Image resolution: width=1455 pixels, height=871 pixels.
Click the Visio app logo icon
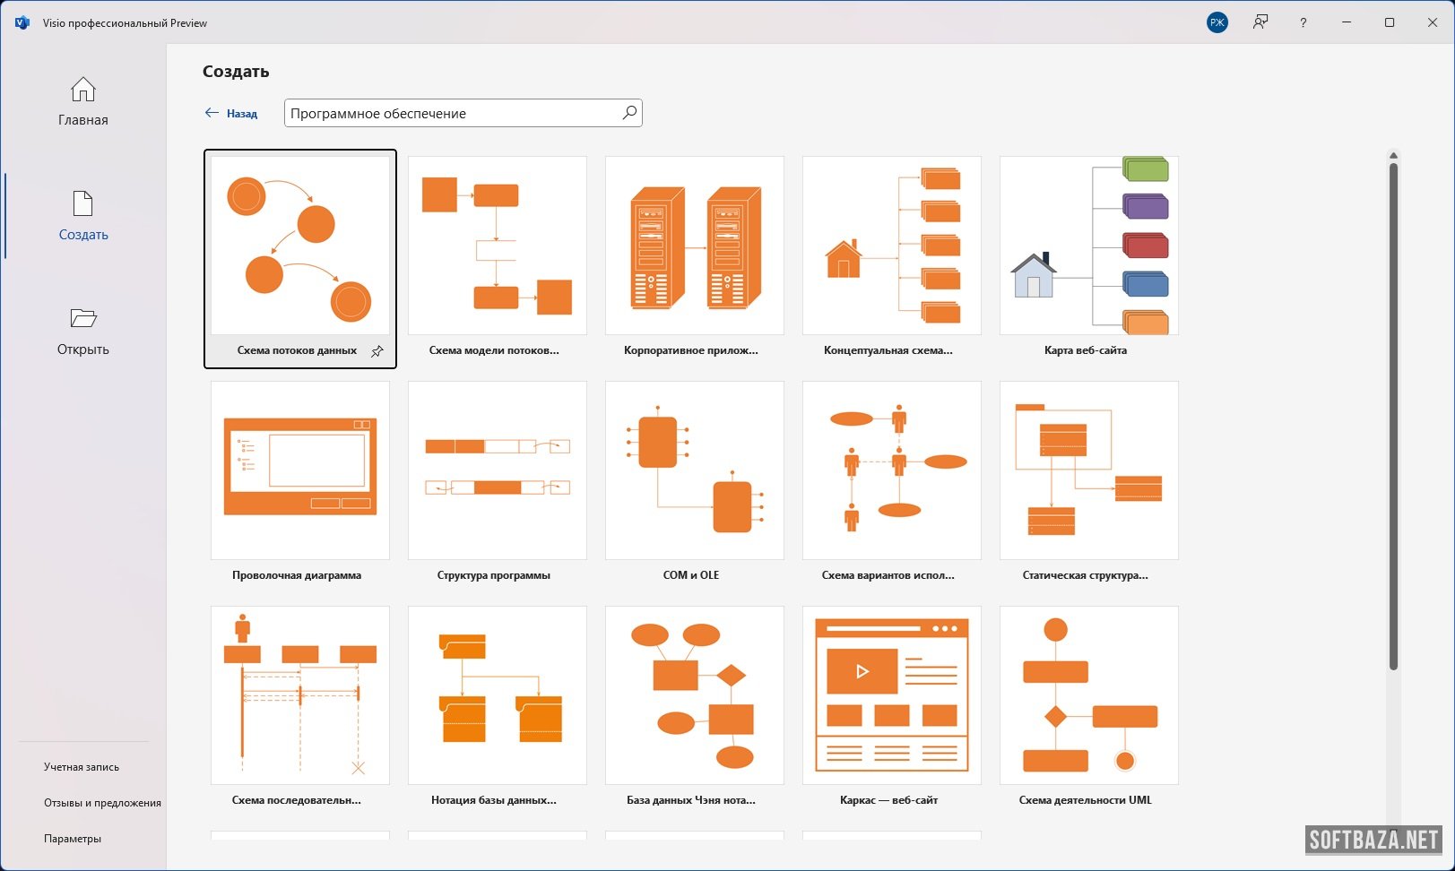pos(22,22)
